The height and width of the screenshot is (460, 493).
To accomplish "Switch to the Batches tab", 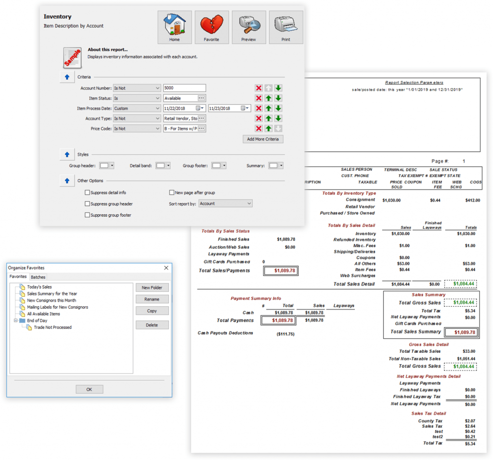I will 38,277.
